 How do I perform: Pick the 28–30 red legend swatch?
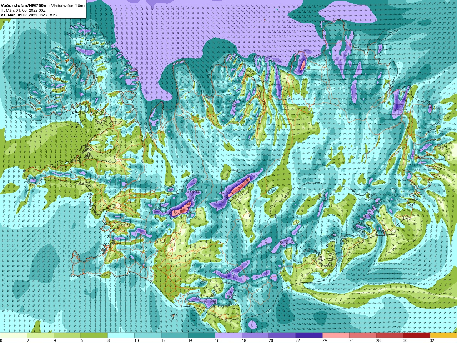point(390,335)
